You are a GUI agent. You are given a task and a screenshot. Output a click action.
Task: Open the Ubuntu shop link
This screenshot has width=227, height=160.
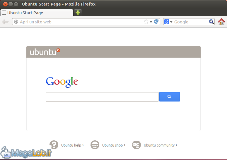pos(114,145)
